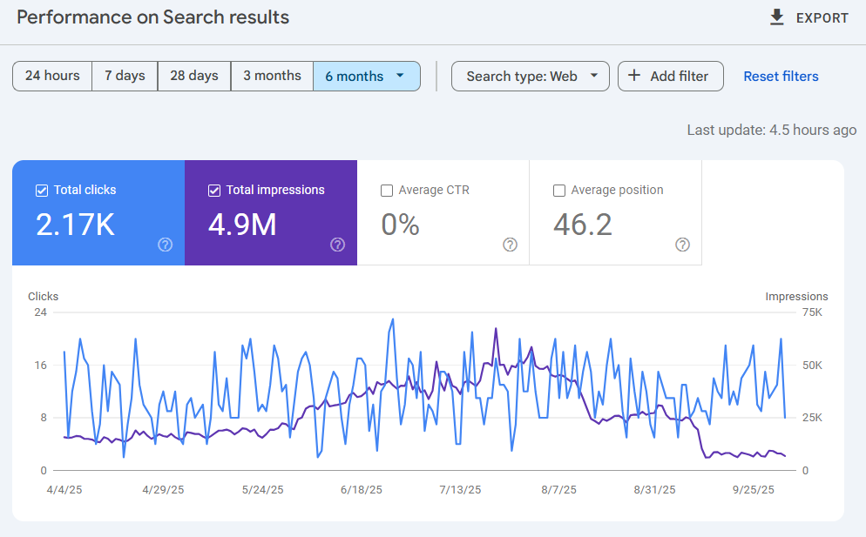The width and height of the screenshot is (866, 537).
Task: Open help icon on Average position card
Action: point(683,245)
